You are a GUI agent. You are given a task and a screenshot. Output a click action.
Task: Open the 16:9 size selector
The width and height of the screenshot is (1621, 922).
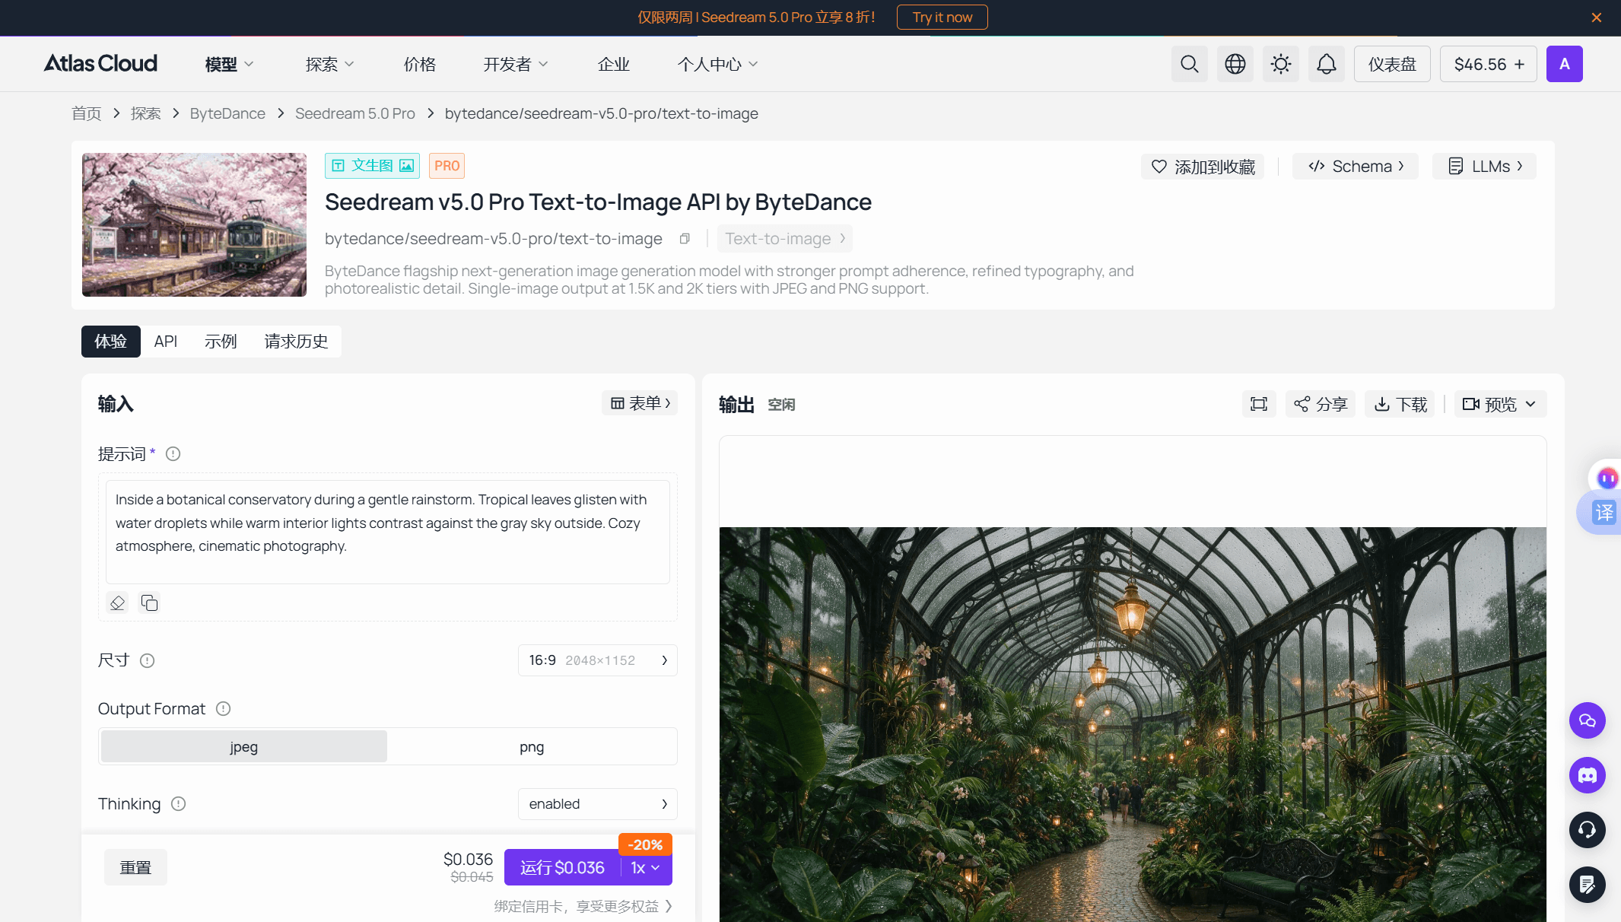tap(597, 660)
